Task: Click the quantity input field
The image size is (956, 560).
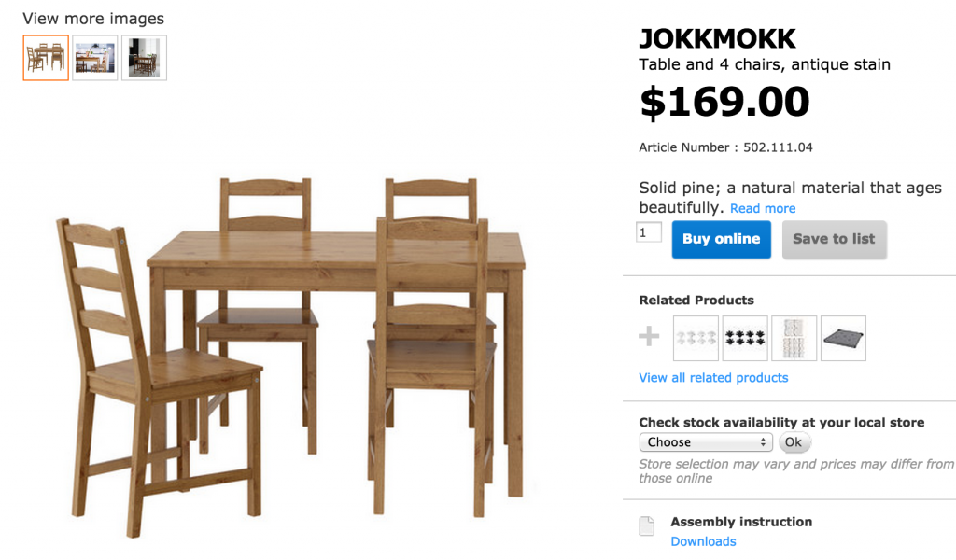Action: pyautogui.click(x=649, y=232)
